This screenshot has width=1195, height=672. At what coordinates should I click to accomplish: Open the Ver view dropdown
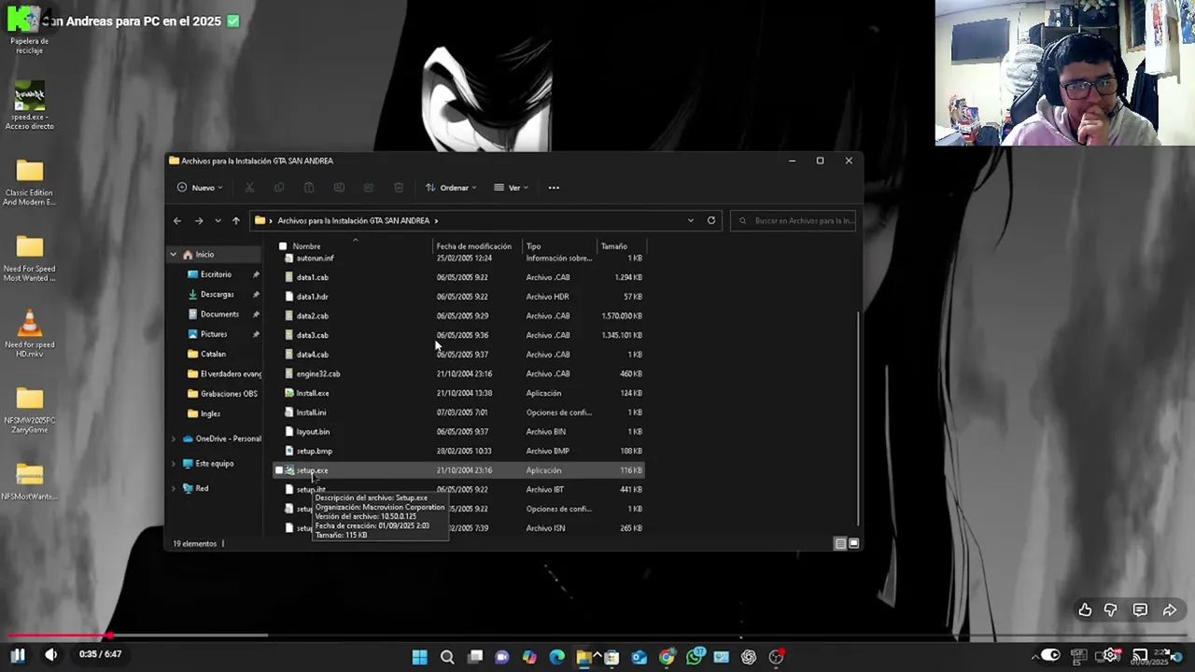[x=511, y=188]
